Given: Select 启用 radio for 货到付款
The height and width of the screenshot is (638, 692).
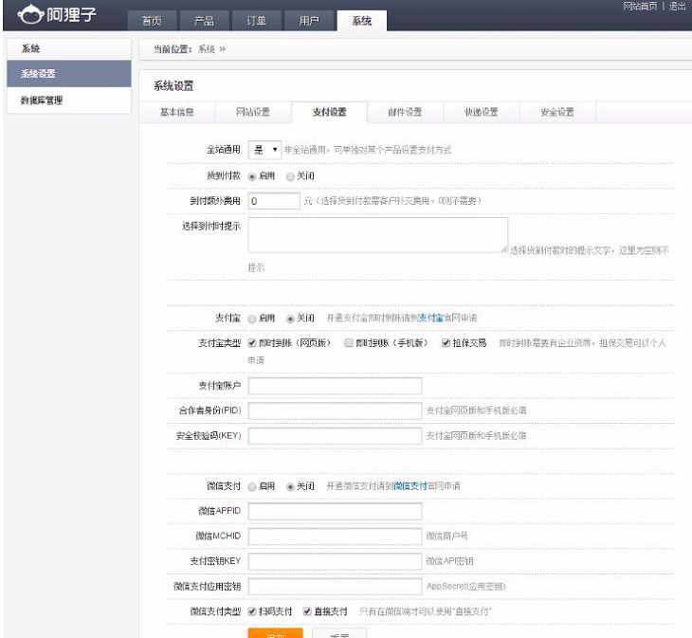Looking at the screenshot, I should [x=252, y=176].
